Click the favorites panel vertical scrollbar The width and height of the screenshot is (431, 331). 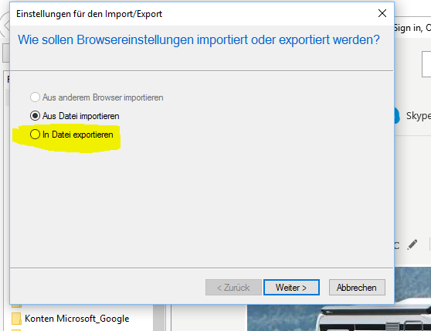[x=158, y=318]
